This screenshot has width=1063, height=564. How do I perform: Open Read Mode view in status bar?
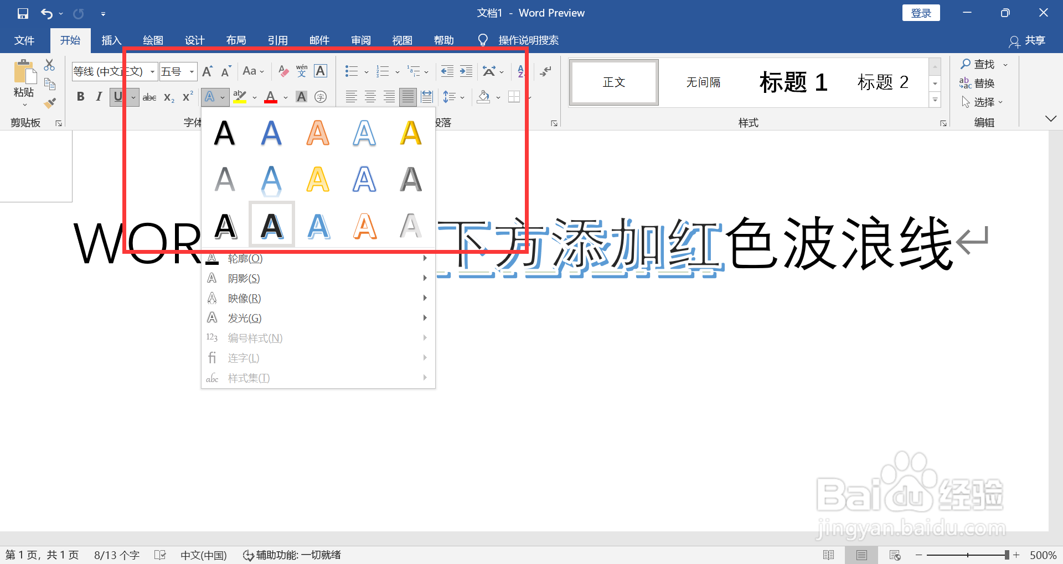pos(828,555)
